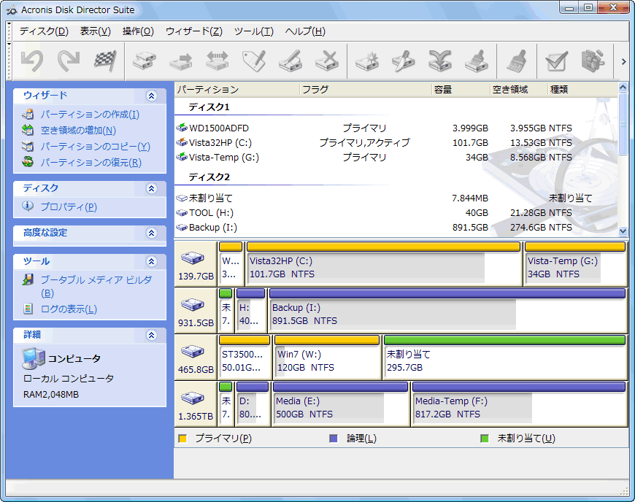Select Backup (I:) block in disk map
The image size is (635, 502).
click(447, 310)
